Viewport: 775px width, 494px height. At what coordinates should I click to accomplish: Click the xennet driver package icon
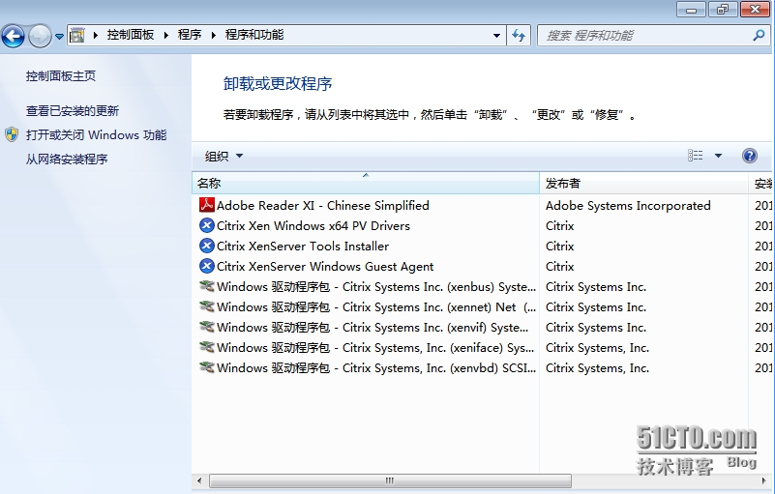pos(207,306)
